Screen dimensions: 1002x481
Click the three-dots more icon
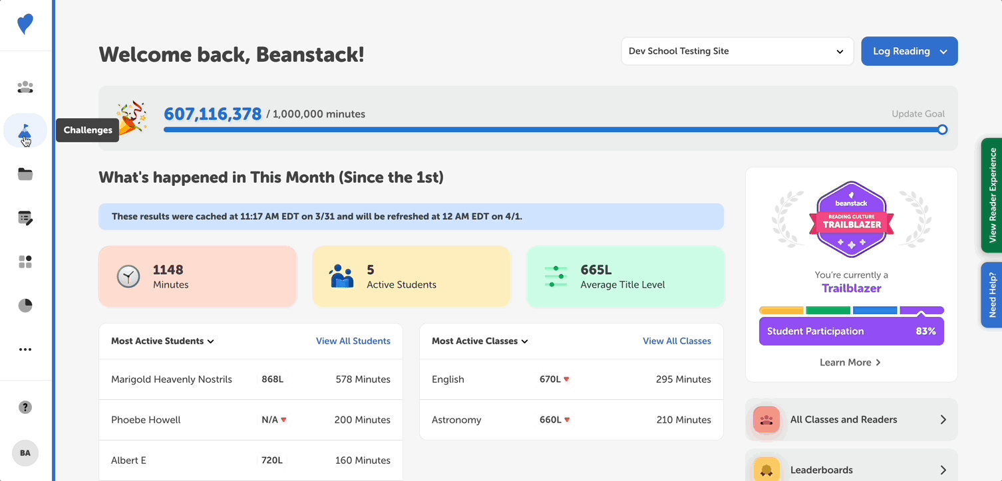25,349
